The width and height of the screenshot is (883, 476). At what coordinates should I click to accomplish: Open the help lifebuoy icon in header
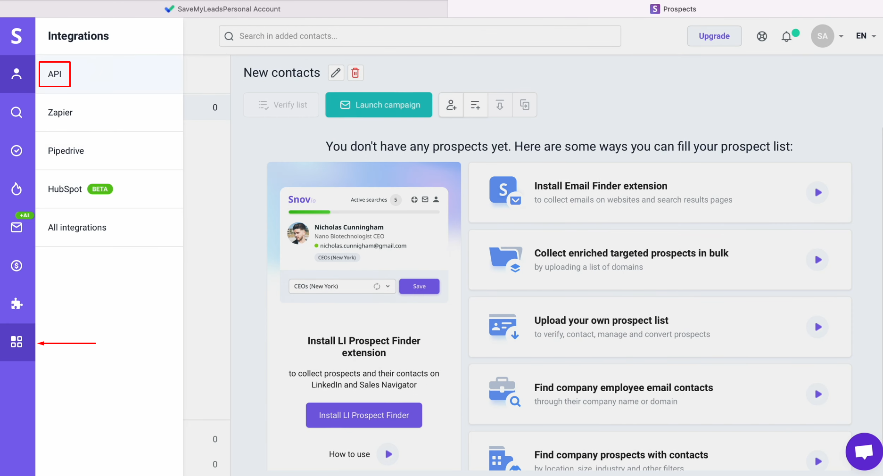click(762, 36)
